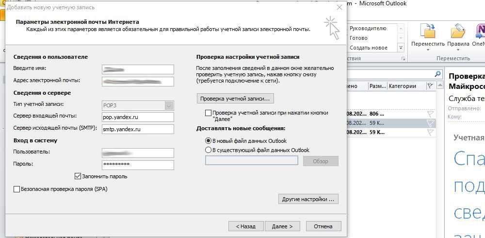The height and width of the screenshot is (238, 485).
Task: Click the incoming mail server field pop.yandex.ru
Action: pyautogui.click(x=138, y=117)
